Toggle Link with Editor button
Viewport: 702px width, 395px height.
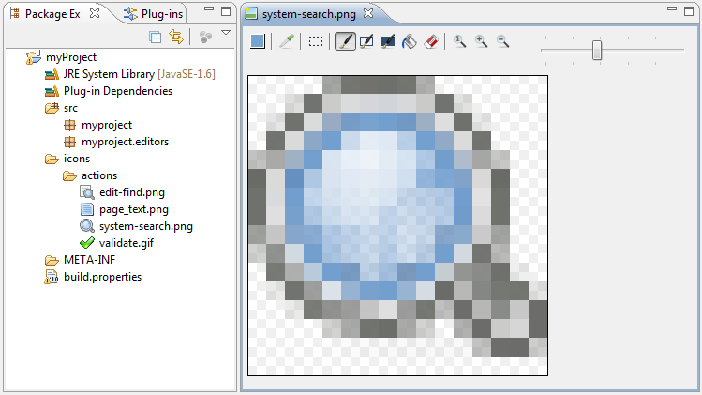pos(175,38)
